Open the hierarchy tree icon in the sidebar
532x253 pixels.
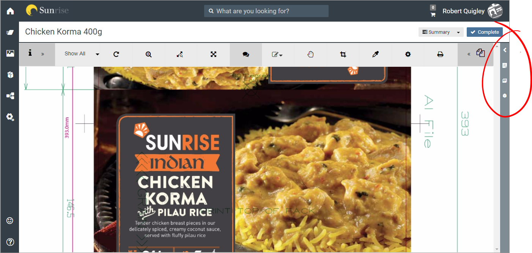(x=10, y=96)
